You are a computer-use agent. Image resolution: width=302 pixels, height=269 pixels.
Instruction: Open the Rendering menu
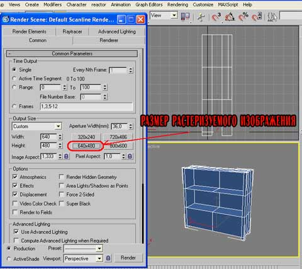coord(177,4)
